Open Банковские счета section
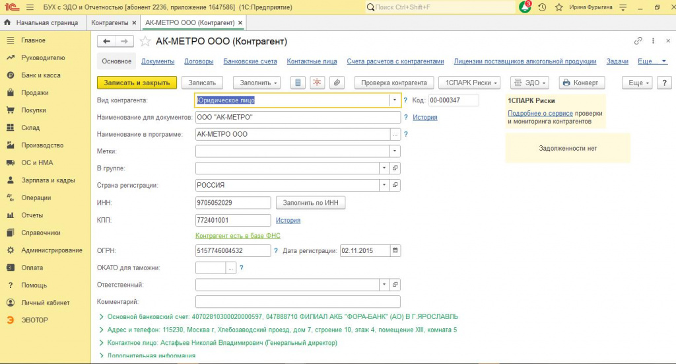The image size is (676, 364). tap(250, 61)
